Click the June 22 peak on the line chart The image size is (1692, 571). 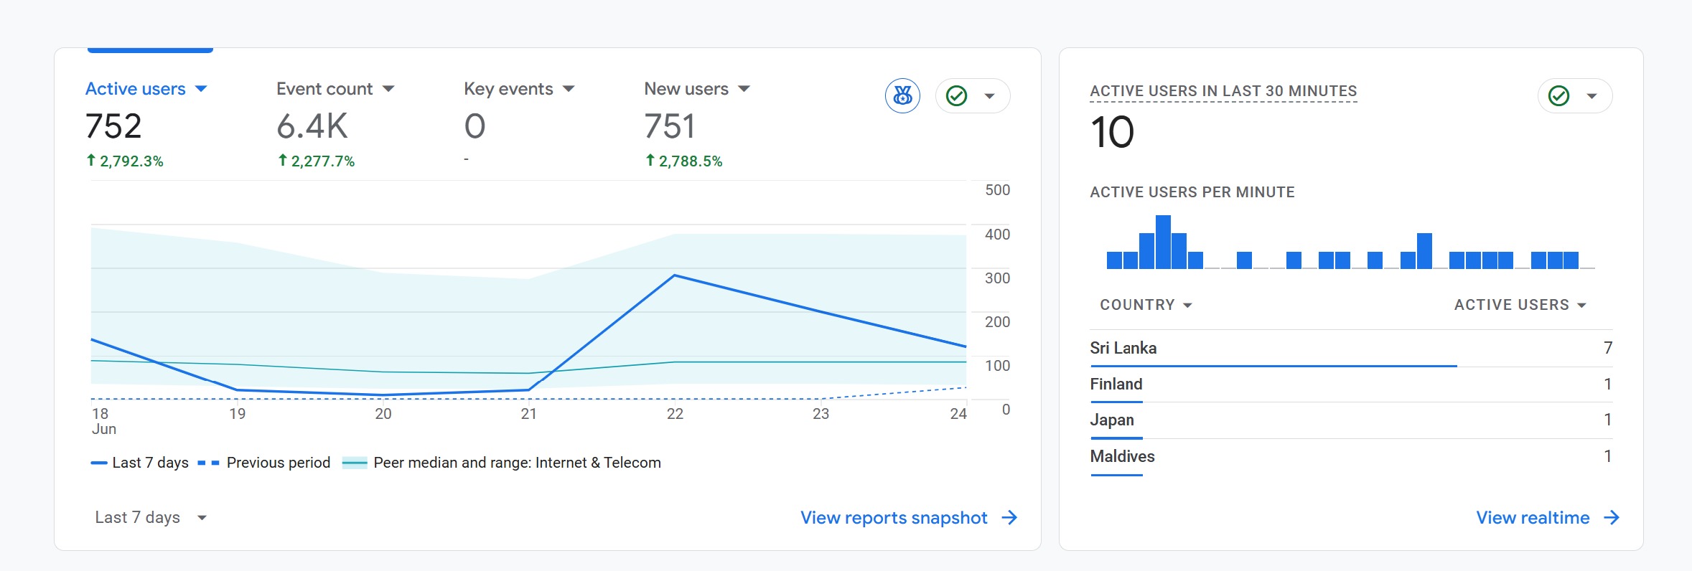(x=674, y=275)
